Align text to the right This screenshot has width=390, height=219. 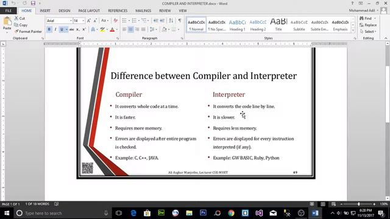[137, 30]
